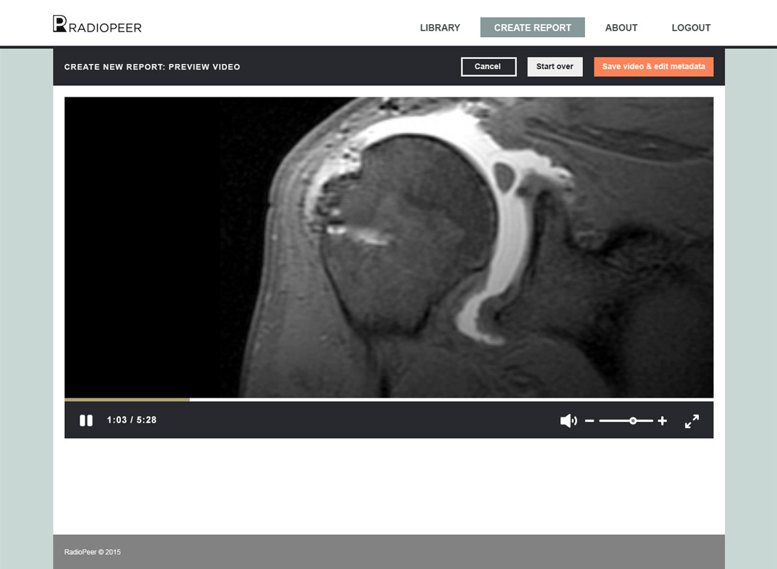This screenshot has height=569, width=777.
Task: Pause the video playback
Action: 86,420
